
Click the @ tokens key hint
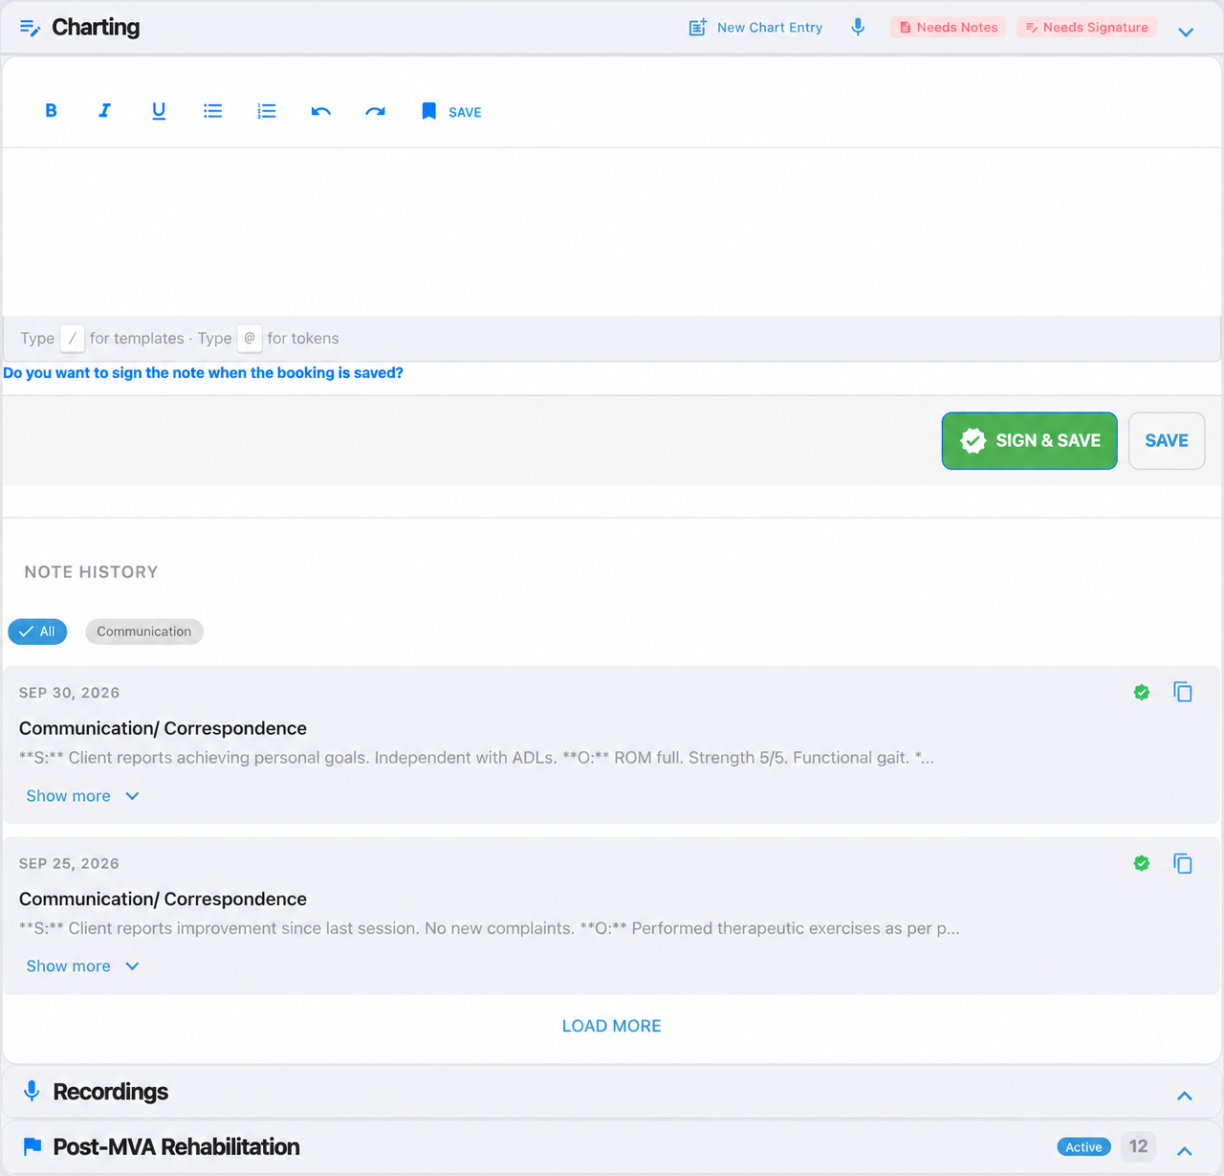pos(250,338)
